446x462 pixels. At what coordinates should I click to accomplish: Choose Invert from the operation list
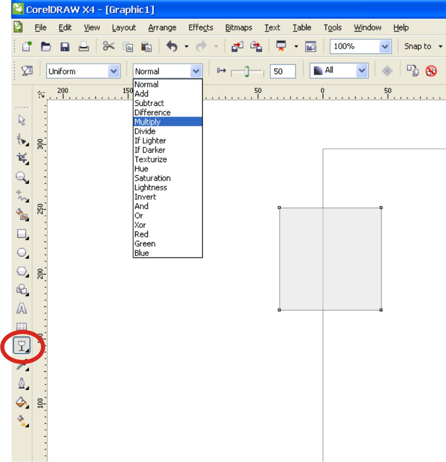168,197
